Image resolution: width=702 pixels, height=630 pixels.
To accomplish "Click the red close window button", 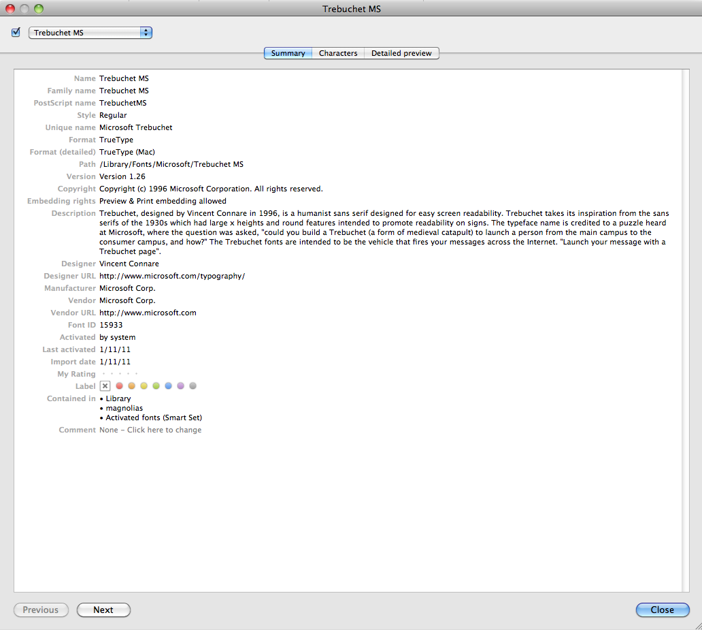I will click(x=10, y=9).
